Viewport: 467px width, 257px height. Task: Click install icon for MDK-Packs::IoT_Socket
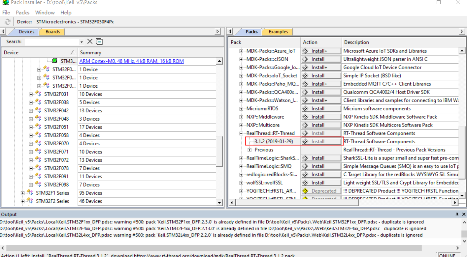click(x=305, y=76)
